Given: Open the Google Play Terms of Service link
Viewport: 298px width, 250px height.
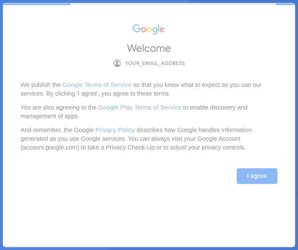Looking at the screenshot, I should pyautogui.click(x=140, y=107).
